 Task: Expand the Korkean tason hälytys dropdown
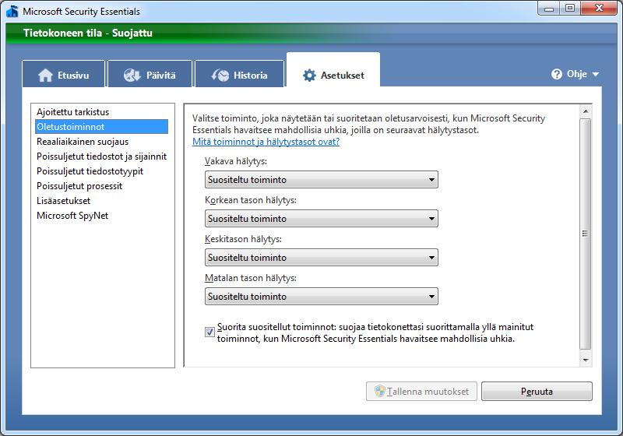click(x=322, y=219)
